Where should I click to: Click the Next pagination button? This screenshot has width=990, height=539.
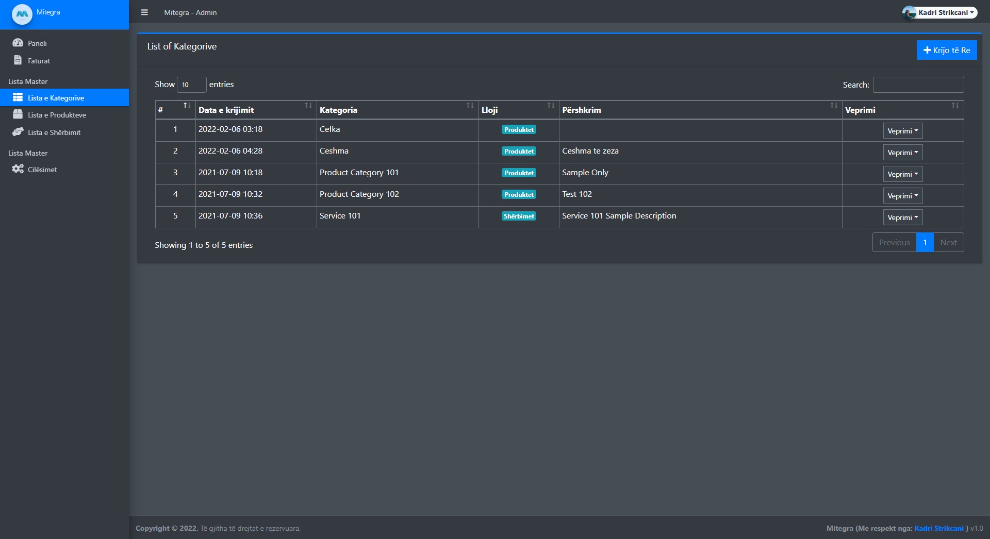[x=948, y=243]
